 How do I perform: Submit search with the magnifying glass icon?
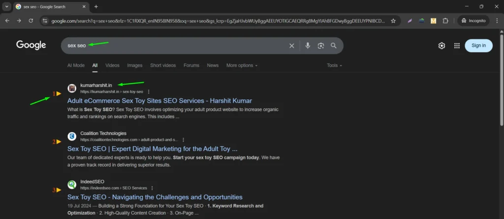334,46
